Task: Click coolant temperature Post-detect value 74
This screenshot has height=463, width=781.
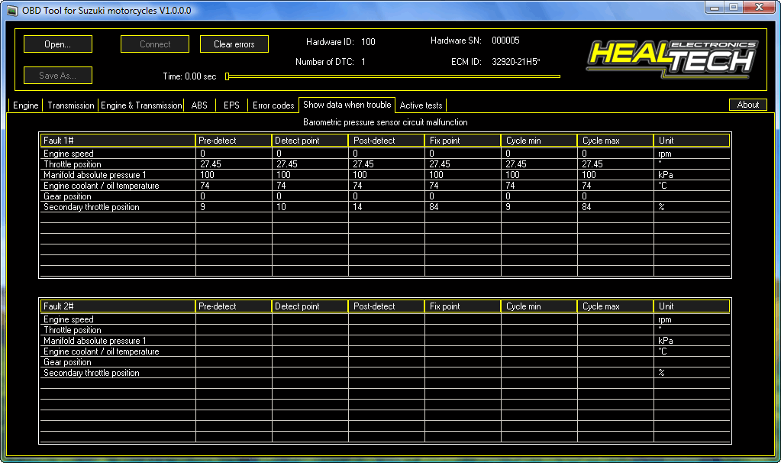Action: tap(357, 186)
